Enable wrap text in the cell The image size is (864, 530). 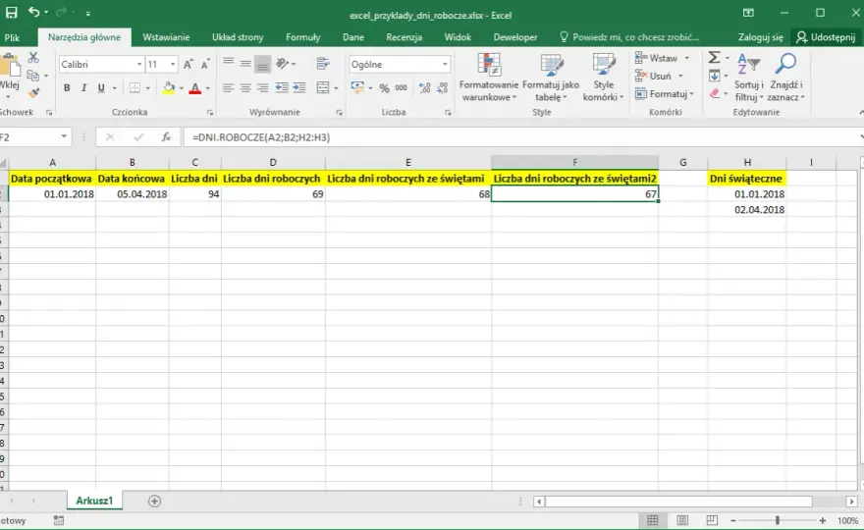coord(323,64)
